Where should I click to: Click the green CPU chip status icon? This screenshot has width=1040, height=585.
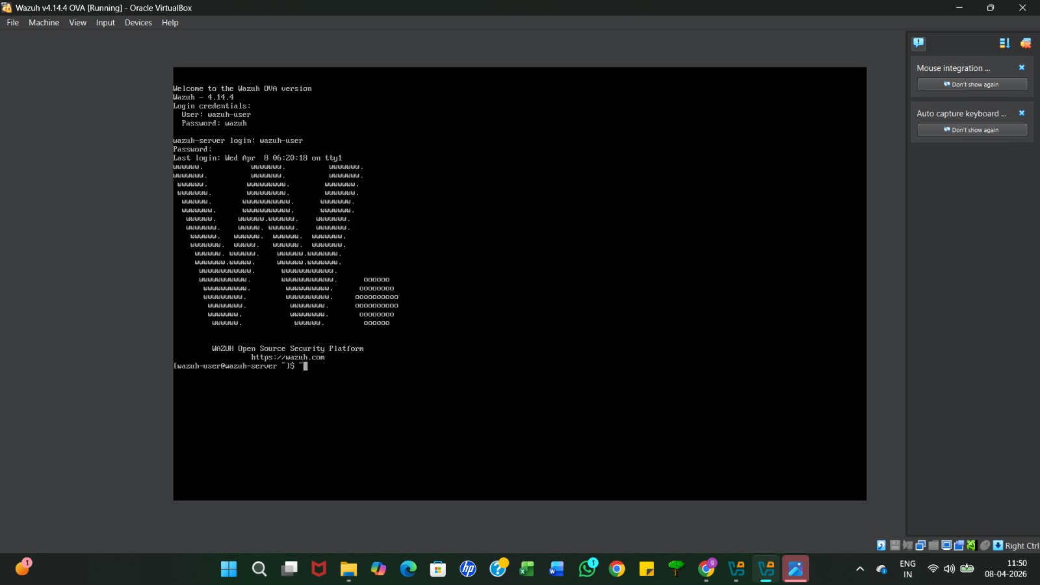971,545
